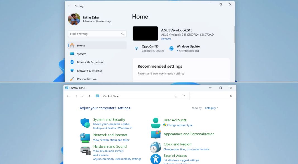Open Ease of Access center

[175, 155]
